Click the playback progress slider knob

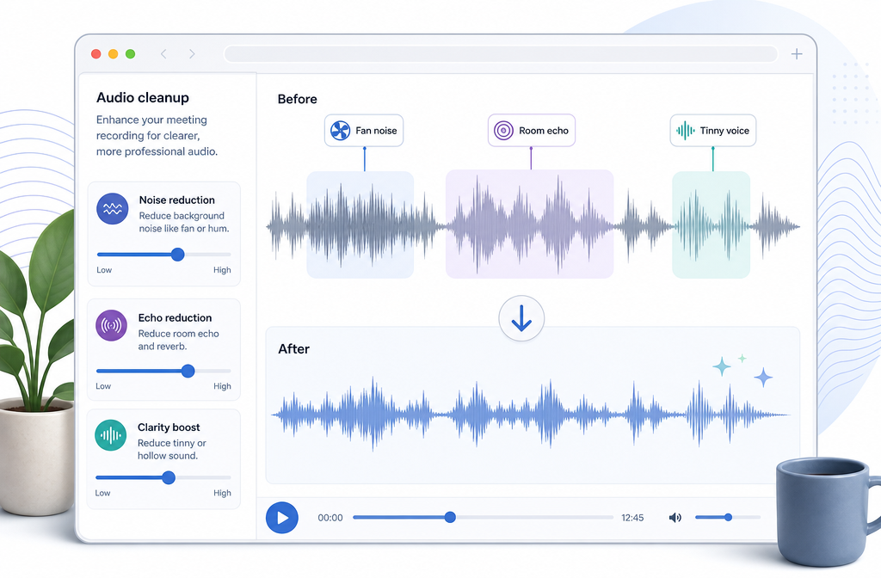[450, 517]
